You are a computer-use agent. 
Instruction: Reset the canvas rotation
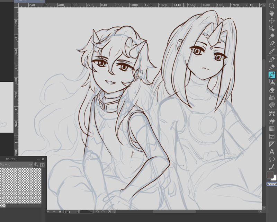click(109, 212)
